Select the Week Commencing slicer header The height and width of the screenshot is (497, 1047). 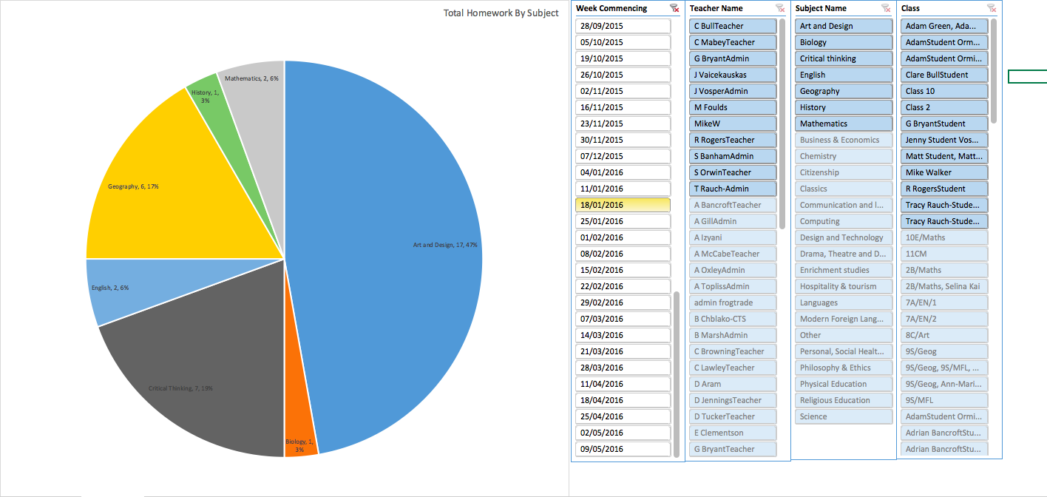point(611,8)
